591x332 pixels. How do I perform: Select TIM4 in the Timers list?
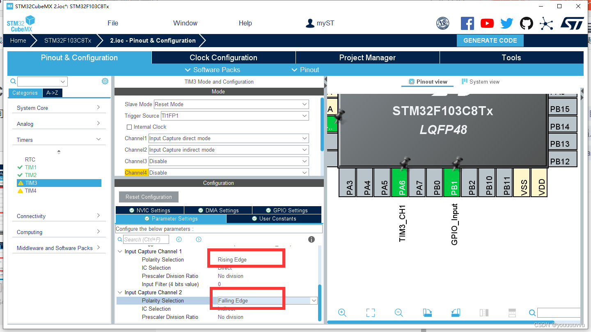point(30,191)
